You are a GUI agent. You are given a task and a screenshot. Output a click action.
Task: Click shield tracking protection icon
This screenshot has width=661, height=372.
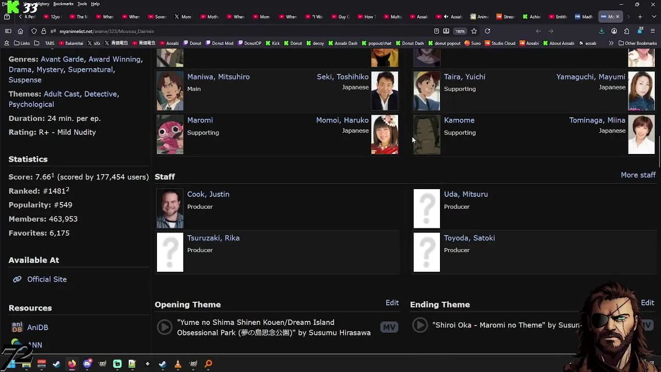click(x=34, y=31)
